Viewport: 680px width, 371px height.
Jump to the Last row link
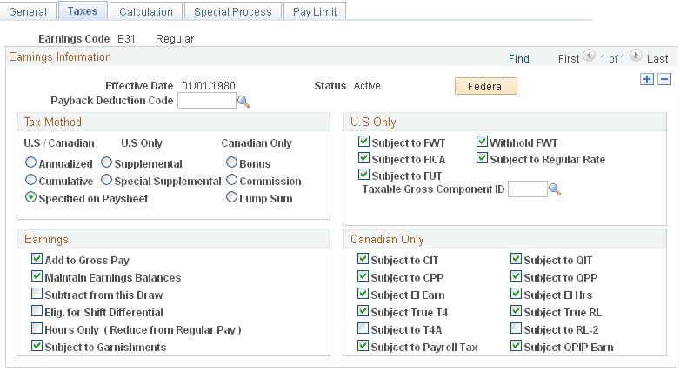click(x=657, y=58)
